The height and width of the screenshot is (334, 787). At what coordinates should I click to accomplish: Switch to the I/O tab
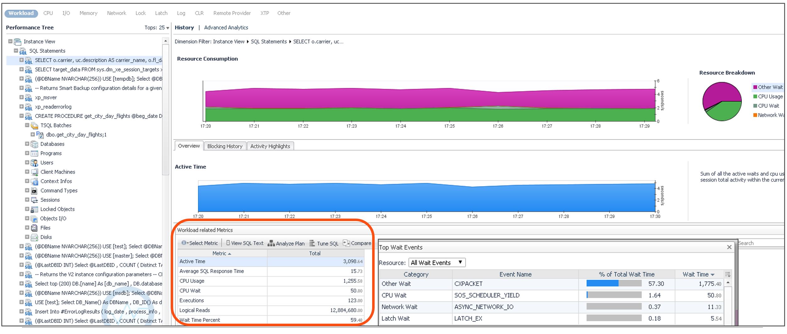point(66,13)
